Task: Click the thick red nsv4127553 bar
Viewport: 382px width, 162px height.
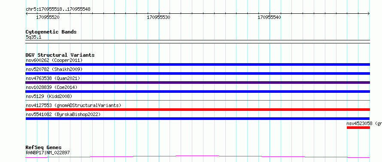Action: point(197,110)
